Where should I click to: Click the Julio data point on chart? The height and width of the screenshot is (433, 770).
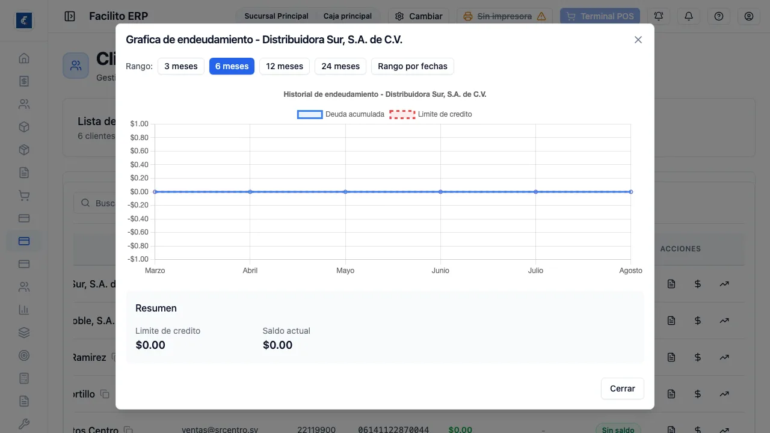(x=535, y=192)
